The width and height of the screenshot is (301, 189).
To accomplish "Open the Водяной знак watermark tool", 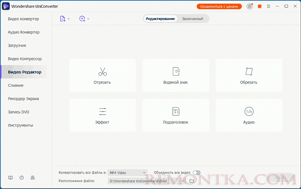I will (x=176, y=75).
